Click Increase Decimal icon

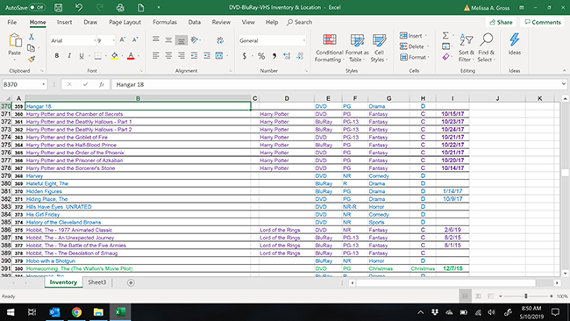point(287,56)
